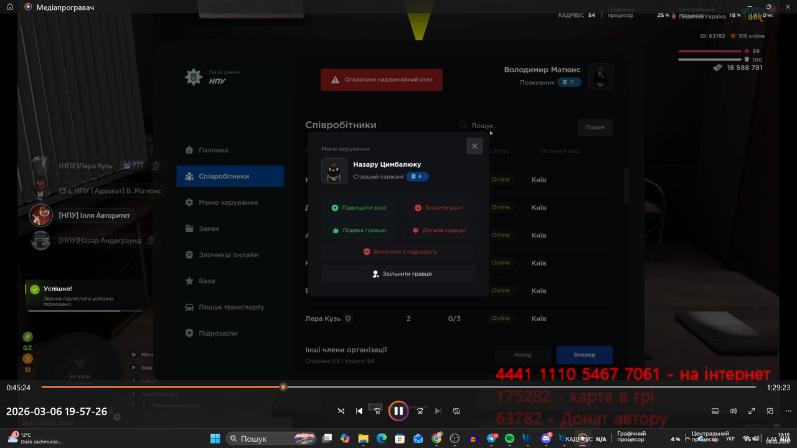The height and width of the screenshot is (448, 797).
Task: Open the Windows Start menu
Action: (x=215, y=439)
